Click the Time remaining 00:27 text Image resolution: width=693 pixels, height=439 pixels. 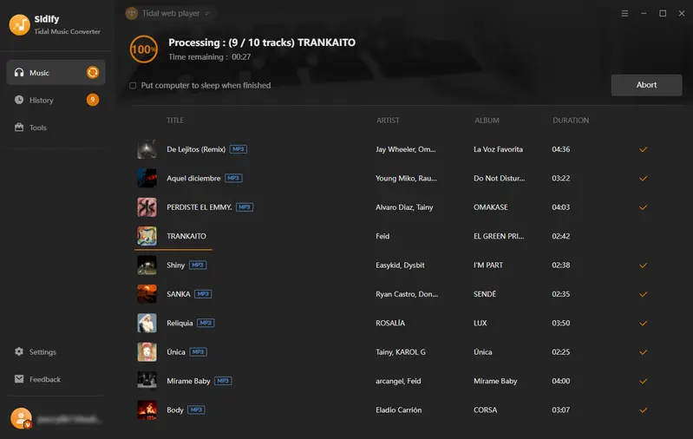coord(210,57)
